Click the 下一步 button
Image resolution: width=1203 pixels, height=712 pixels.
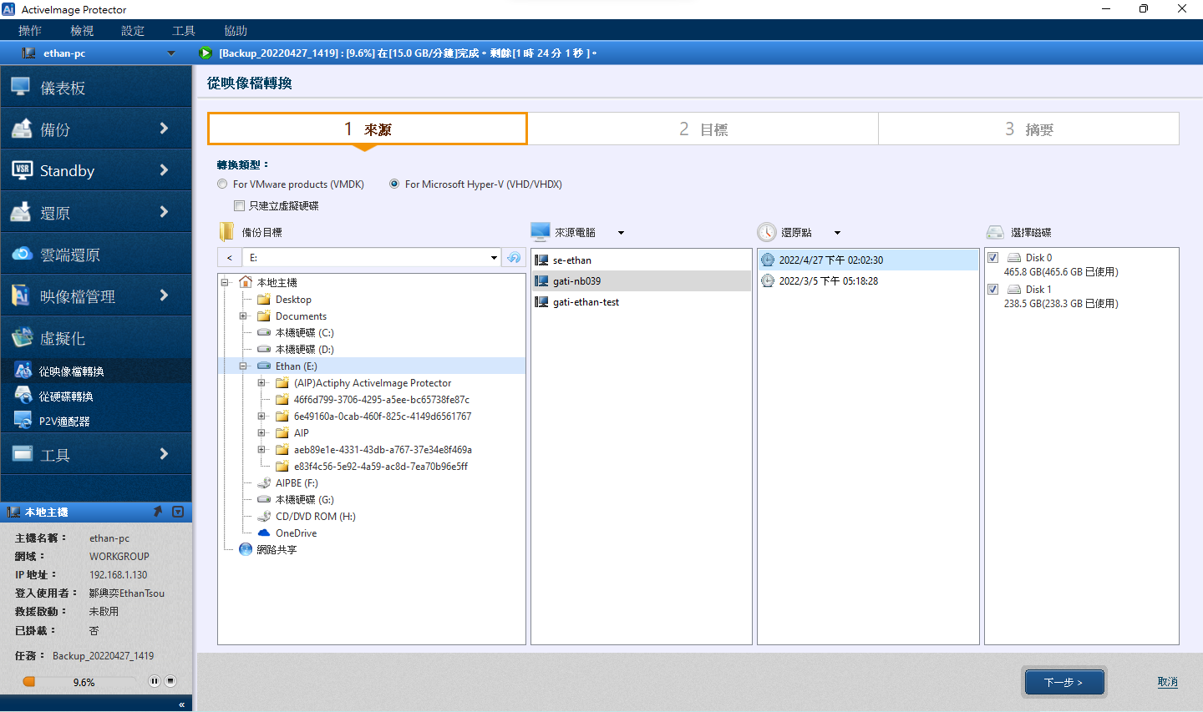click(1064, 682)
